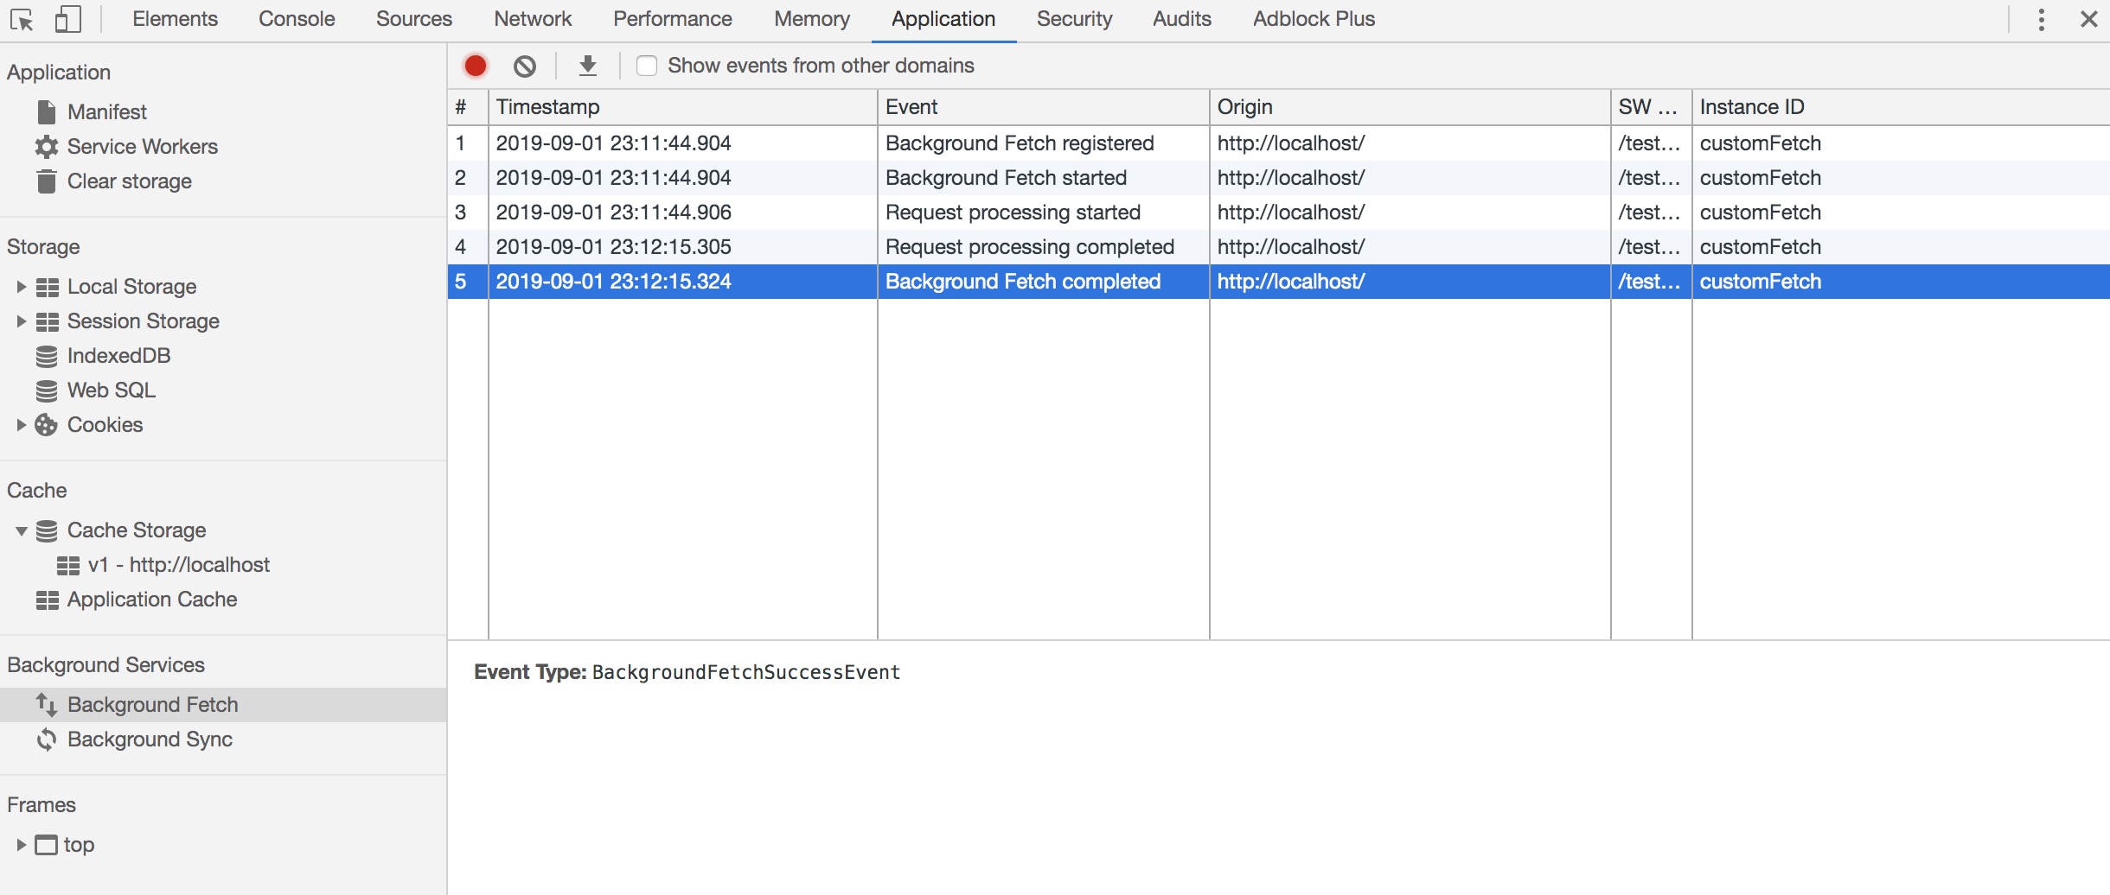
Task: Open the Sources tab
Action: (x=413, y=19)
